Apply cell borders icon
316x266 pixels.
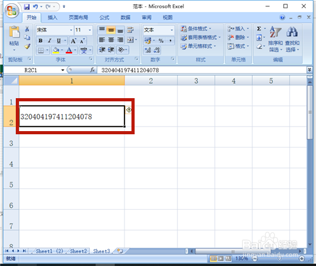click(x=41, y=50)
